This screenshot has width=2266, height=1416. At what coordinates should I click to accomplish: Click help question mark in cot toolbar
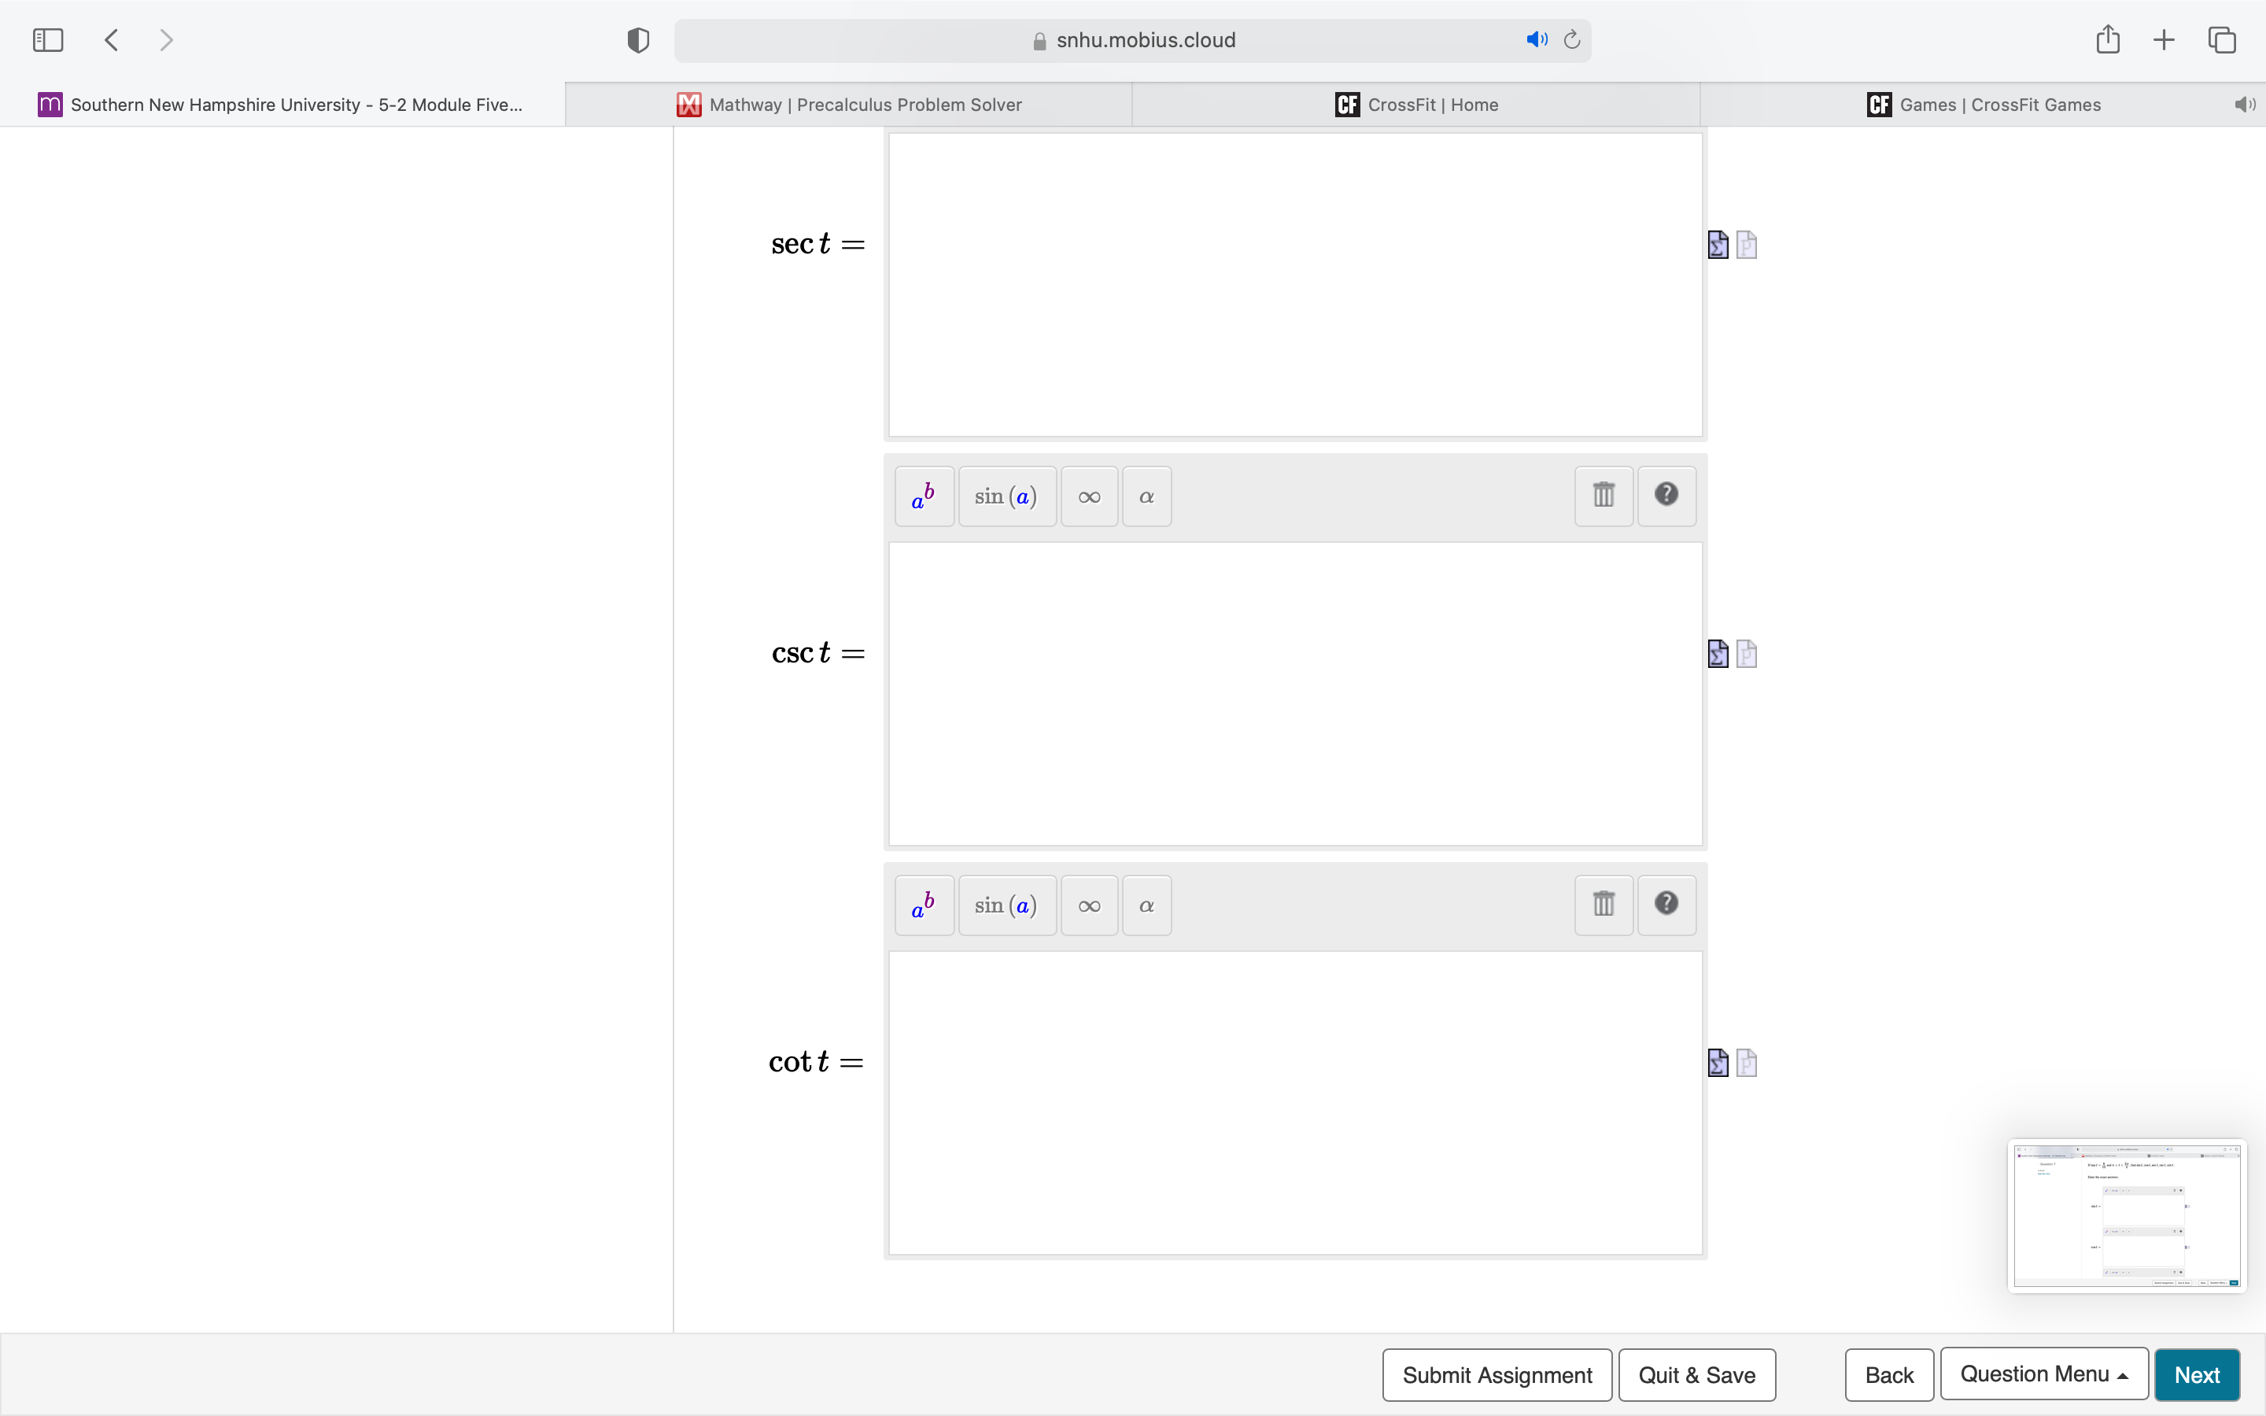click(1666, 904)
